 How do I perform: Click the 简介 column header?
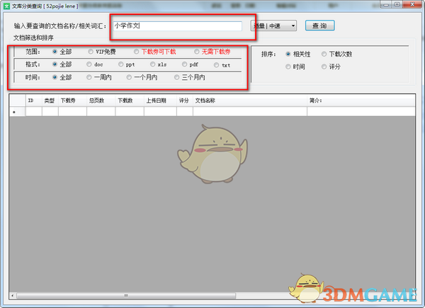coord(361,101)
